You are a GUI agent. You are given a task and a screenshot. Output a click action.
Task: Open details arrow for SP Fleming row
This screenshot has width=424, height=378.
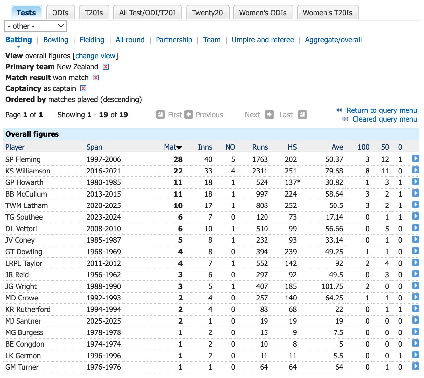click(x=416, y=159)
